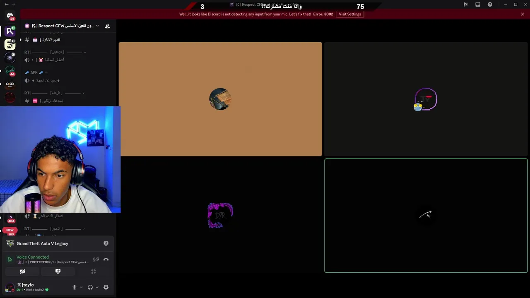Click the purple DTR avatar
The width and height of the screenshot is (530, 298).
coord(220,215)
